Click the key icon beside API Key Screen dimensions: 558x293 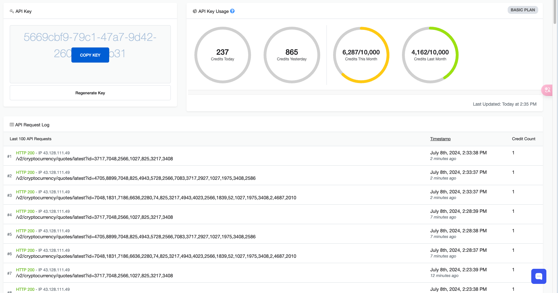click(12, 11)
